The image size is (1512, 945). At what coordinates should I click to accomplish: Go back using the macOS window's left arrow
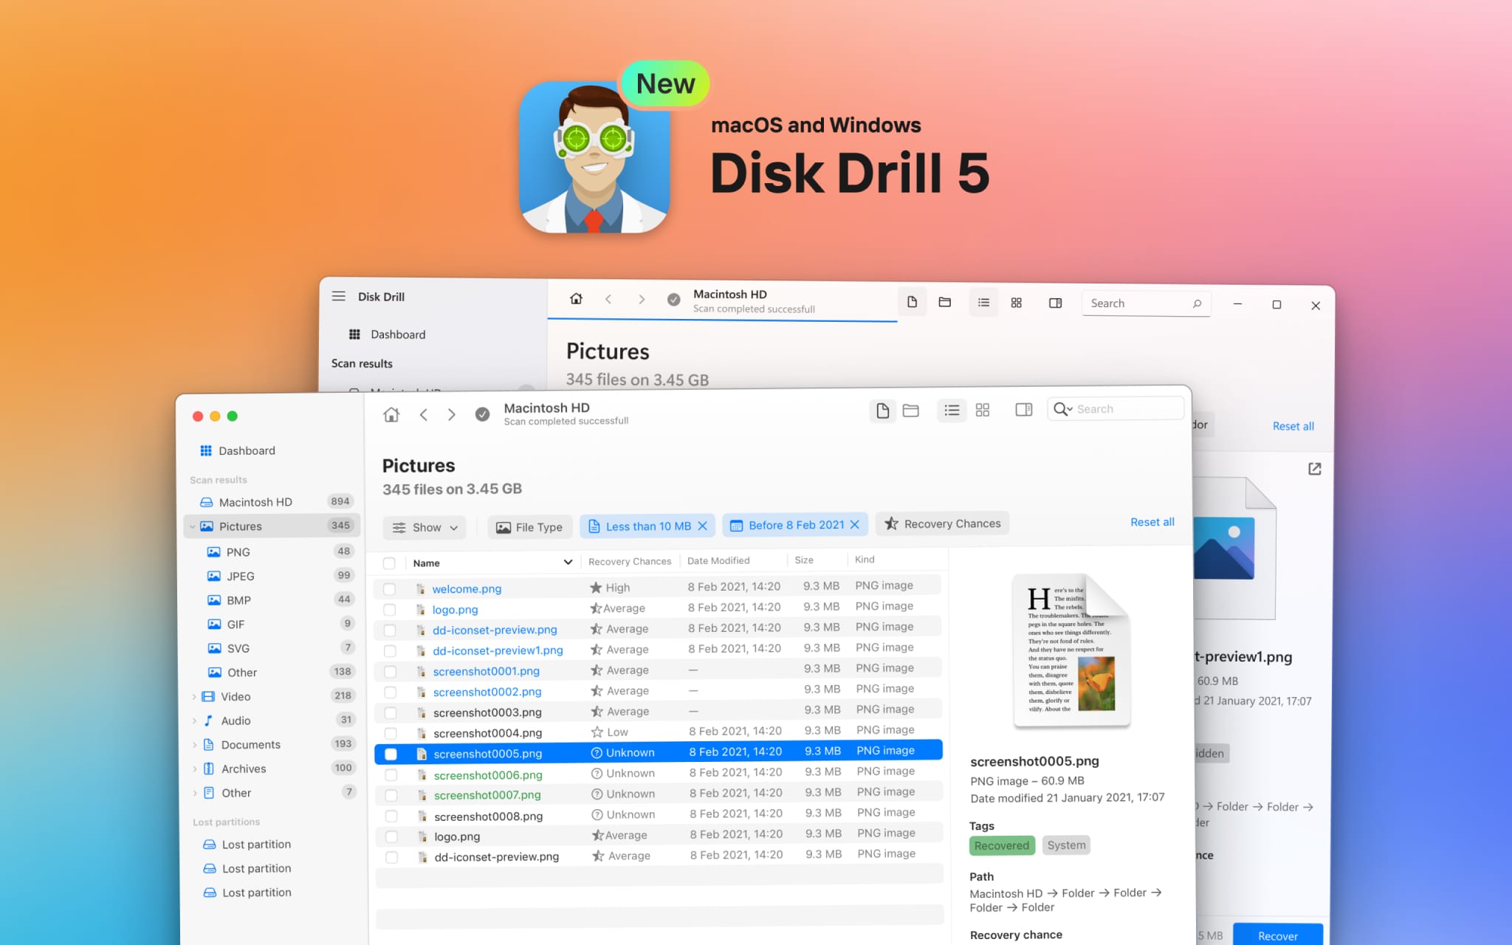pos(423,414)
